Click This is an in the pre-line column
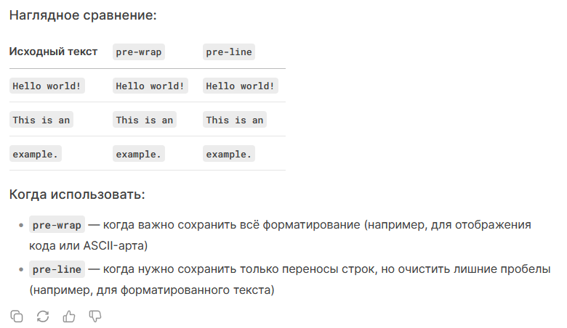This screenshot has height=328, width=567. [x=235, y=120]
